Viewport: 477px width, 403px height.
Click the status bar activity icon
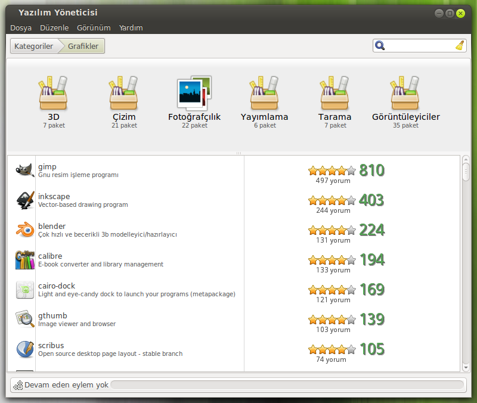pos(18,385)
